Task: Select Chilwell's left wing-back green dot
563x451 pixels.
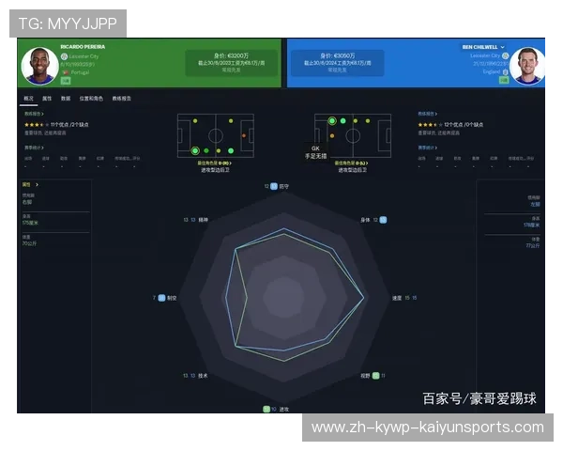Action: coord(343,121)
